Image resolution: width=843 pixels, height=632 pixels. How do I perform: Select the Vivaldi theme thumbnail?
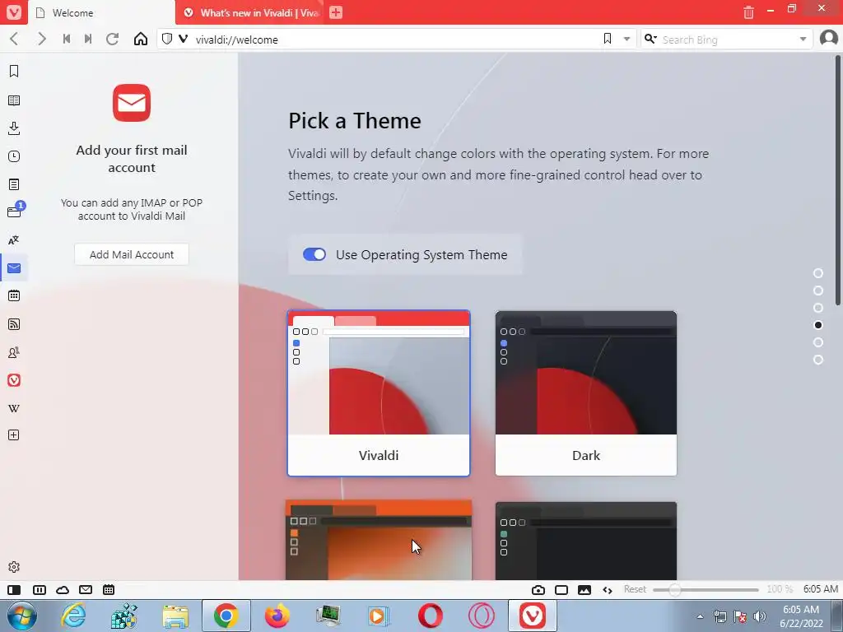tap(379, 393)
